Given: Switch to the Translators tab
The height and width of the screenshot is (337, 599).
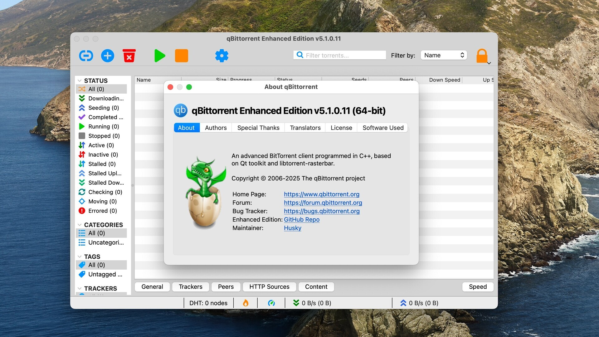Looking at the screenshot, I should tap(305, 128).
